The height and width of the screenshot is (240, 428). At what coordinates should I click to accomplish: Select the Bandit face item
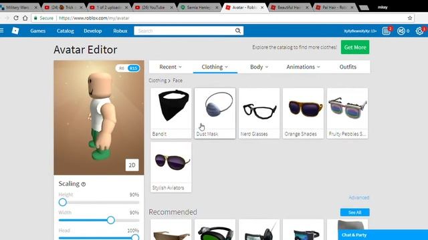click(171, 113)
